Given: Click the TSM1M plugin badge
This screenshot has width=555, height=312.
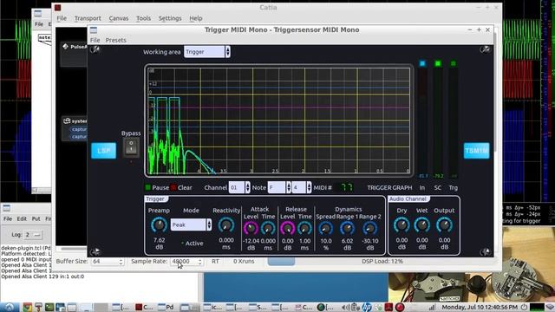Looking at the screenshot, I should 476,151.
